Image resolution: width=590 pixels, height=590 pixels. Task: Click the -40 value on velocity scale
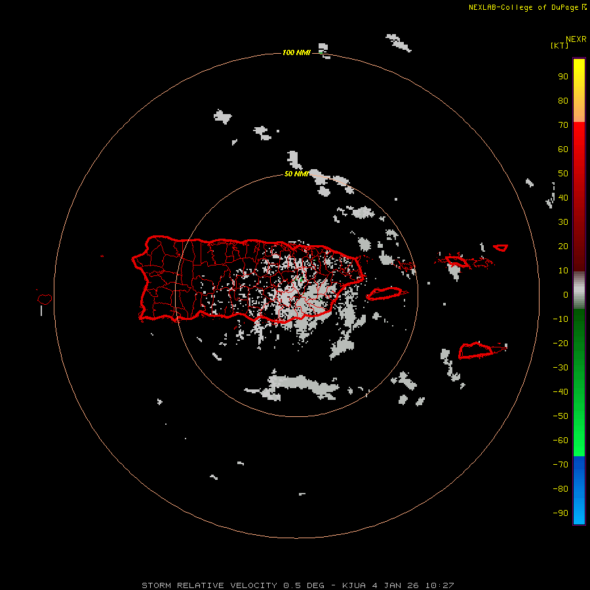560,392
